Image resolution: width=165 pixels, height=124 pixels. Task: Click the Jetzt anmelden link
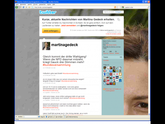[x=68, y=25]
